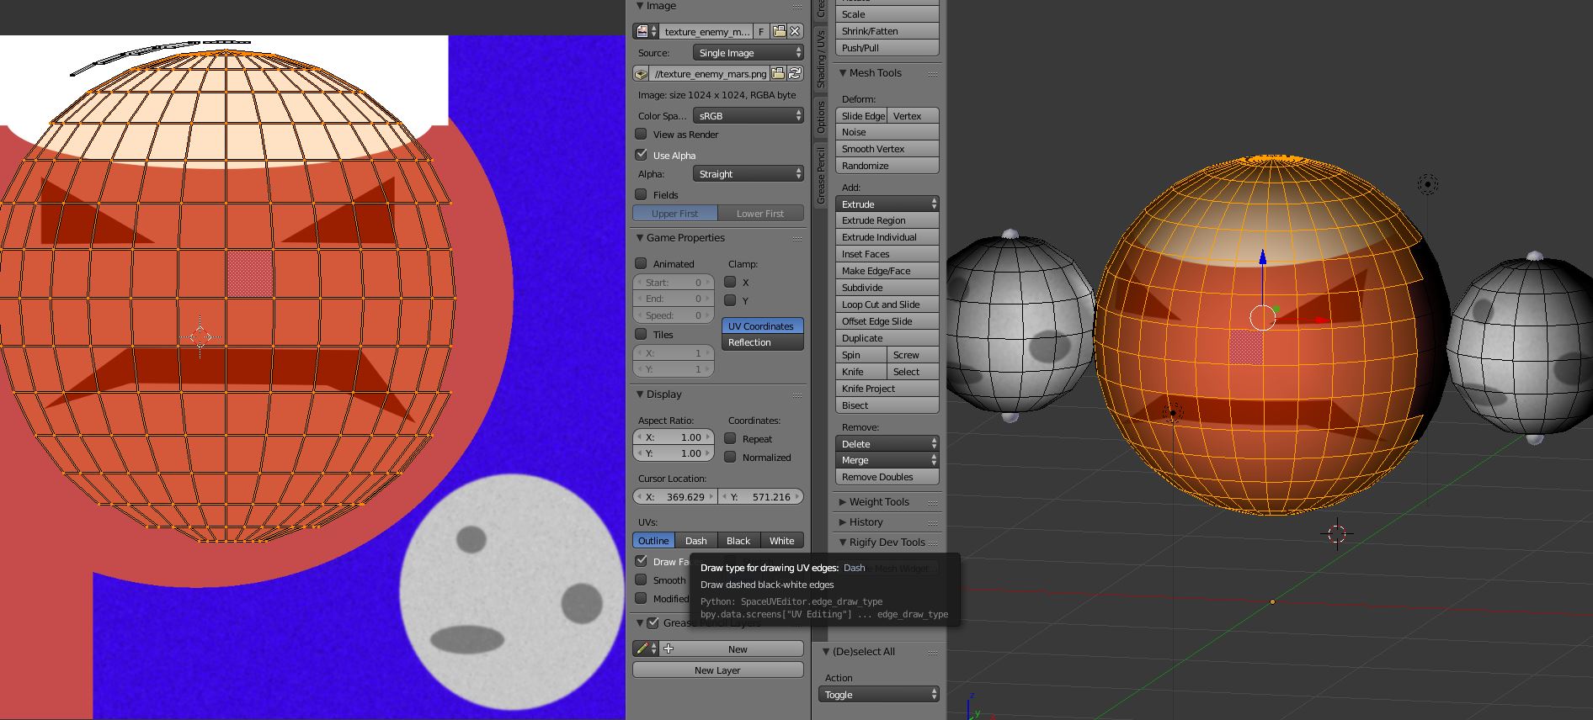Image resolution: width=1593 pixels, height=720 pixels.
Task: Switch to the Shading / UVs tab
Action: pyautogui.click(x=821, y=59)
